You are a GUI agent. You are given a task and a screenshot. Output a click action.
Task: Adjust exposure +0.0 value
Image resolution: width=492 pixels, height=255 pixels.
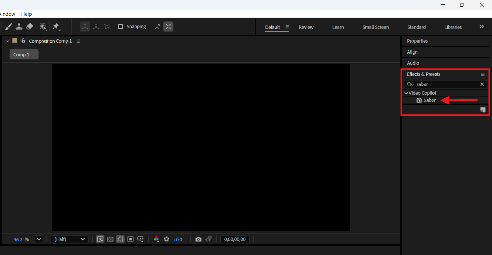click(x=178, y=240)
